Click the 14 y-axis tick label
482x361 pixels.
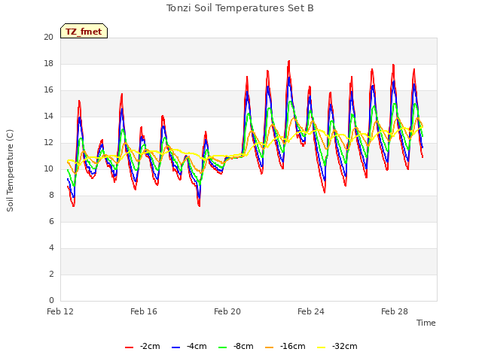pos(48,117)
